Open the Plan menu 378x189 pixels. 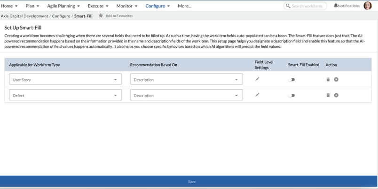pos(32,6)
